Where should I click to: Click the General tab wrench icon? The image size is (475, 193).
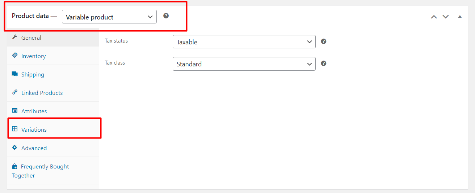coord(15,37)
